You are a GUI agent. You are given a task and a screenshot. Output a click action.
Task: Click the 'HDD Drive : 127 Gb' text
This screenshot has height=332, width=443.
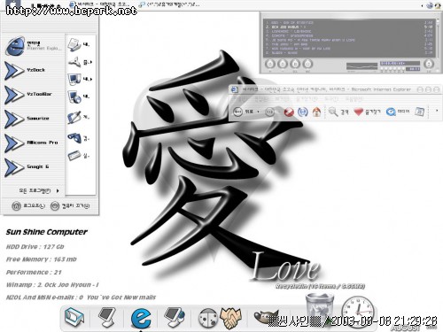(x=35, y=247)
